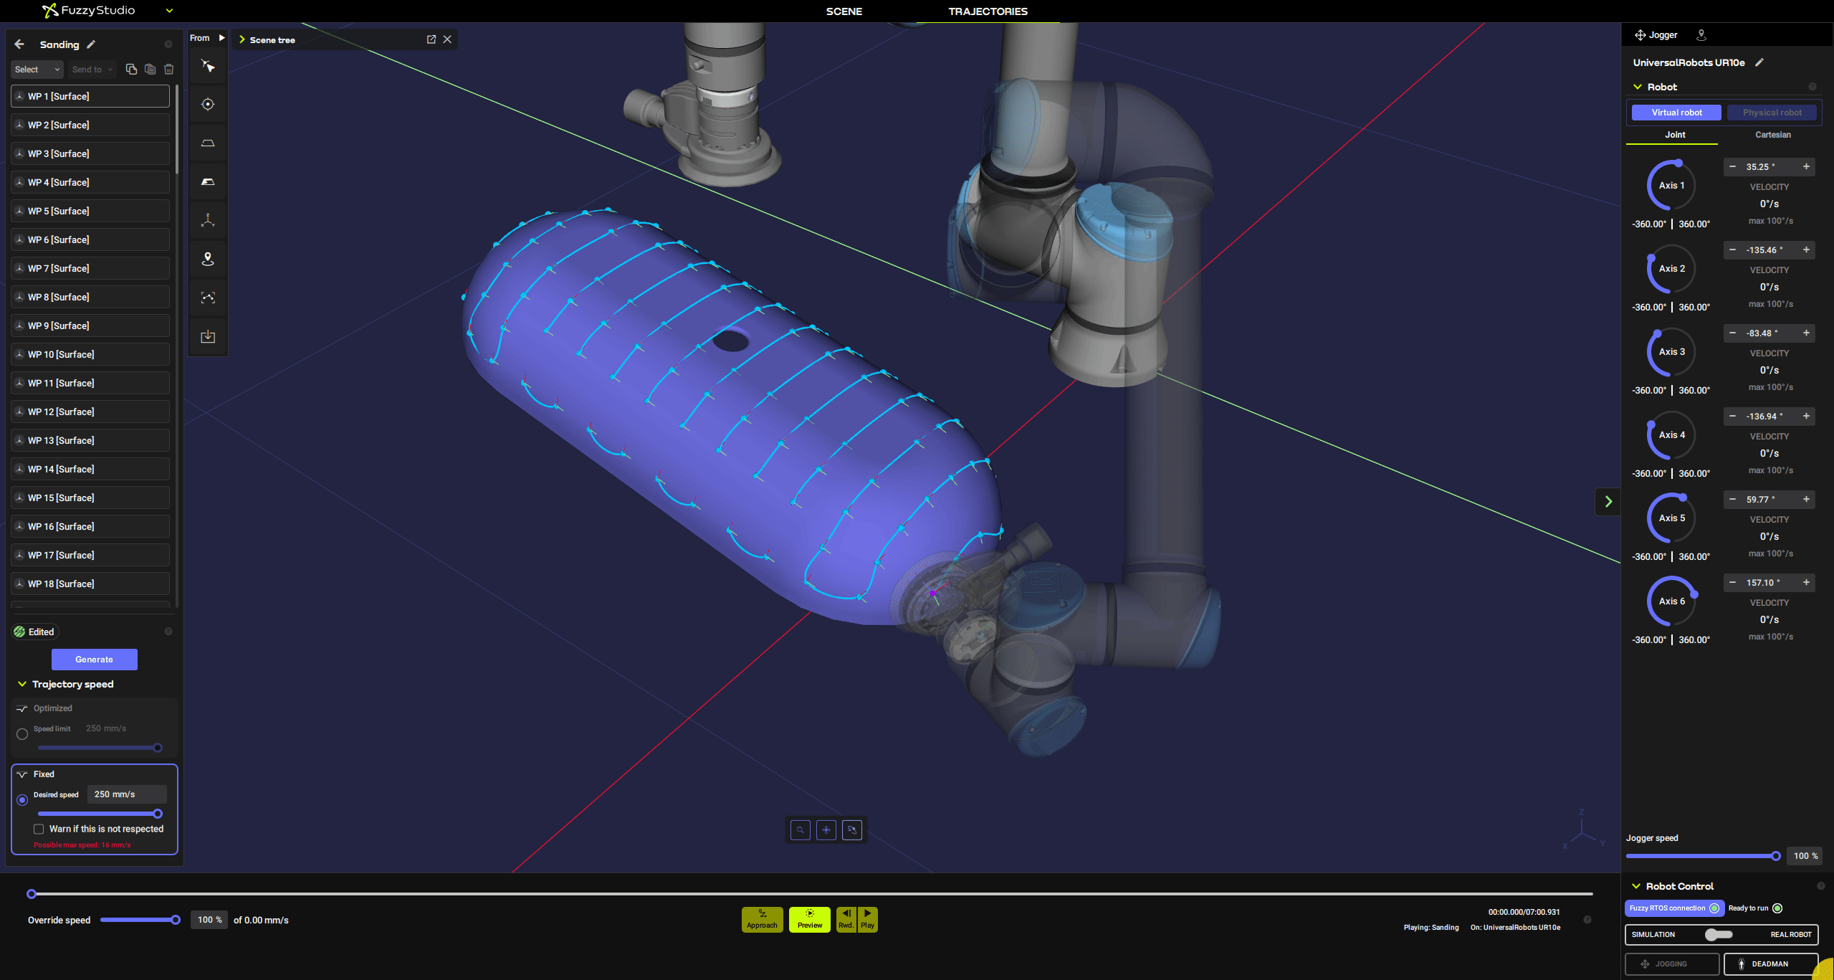The height and width of the screenshot is (980, 1834).
Task: Toggle Fuzzy RTOS connection
Action: coord(1674,908)
